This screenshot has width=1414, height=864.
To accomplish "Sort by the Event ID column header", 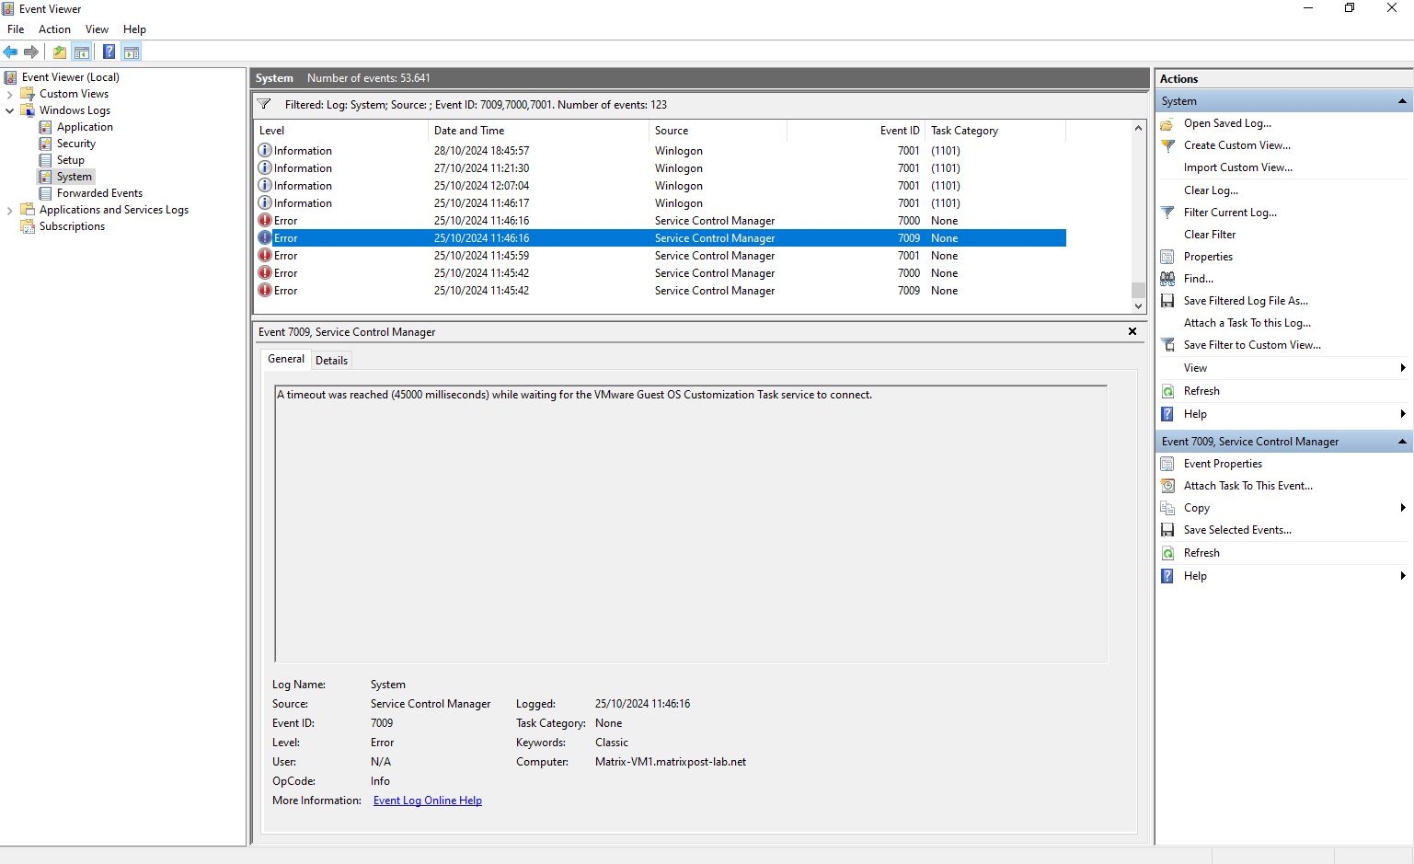I will click(x=856, y=131).
